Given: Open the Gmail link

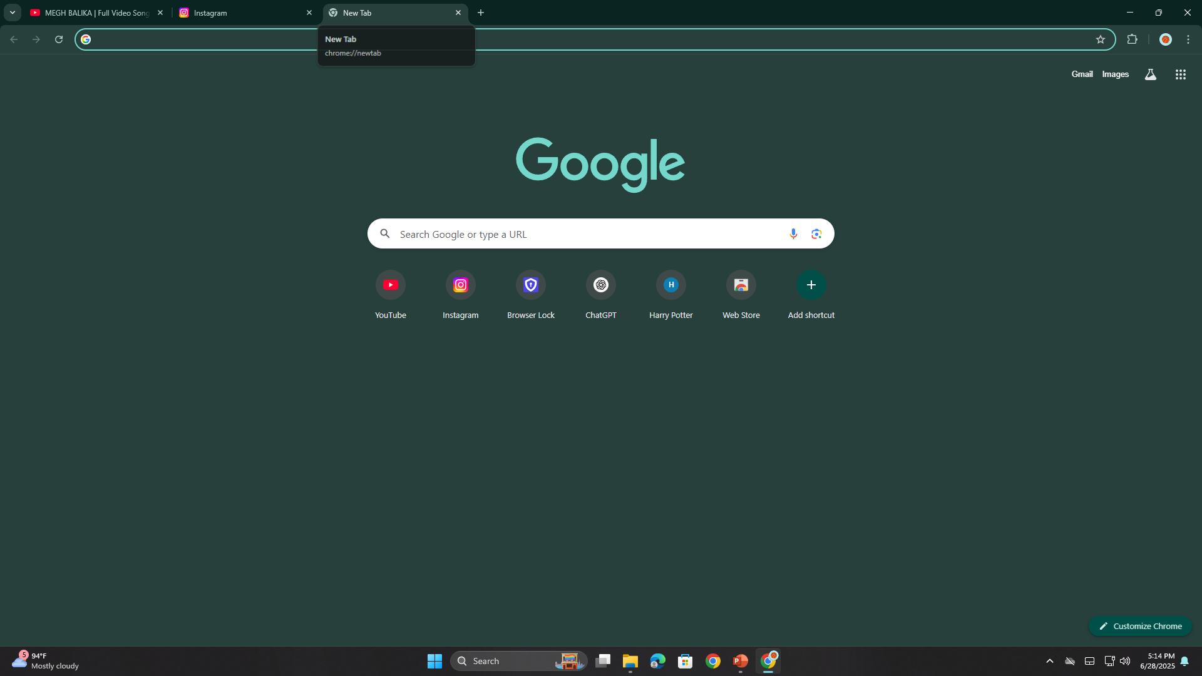Looking at the screenshot, I should pyautogui.click(x=1082, y=74).
